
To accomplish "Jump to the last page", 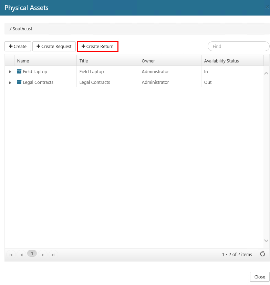I will [53, 255].
